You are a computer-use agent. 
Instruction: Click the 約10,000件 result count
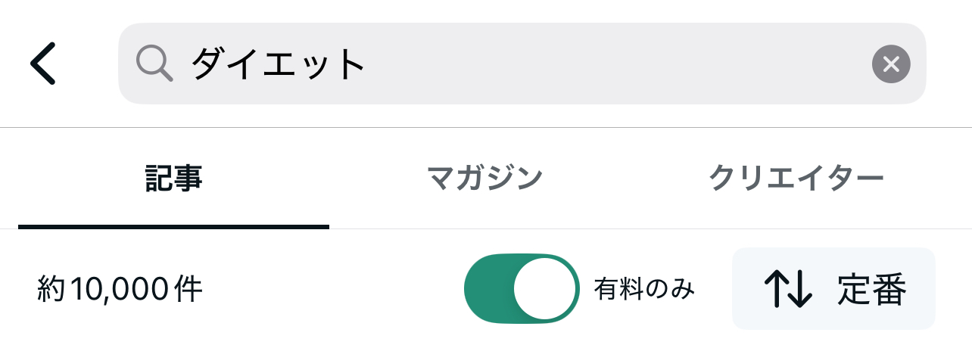(x=120, y=290)
